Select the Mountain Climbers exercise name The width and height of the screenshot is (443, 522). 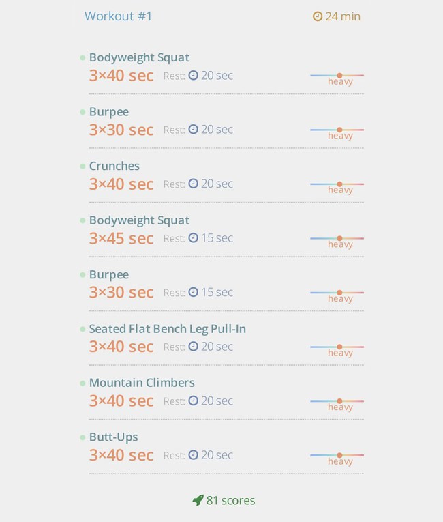click(142, 383)
